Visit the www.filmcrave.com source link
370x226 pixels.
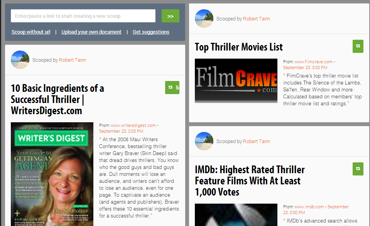(313, 62)
